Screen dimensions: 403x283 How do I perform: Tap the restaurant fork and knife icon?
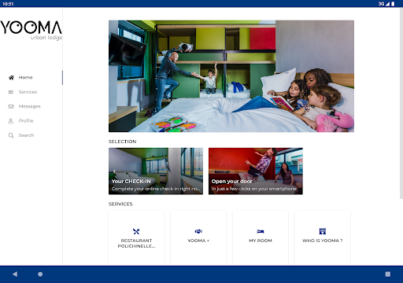(136, 231)
